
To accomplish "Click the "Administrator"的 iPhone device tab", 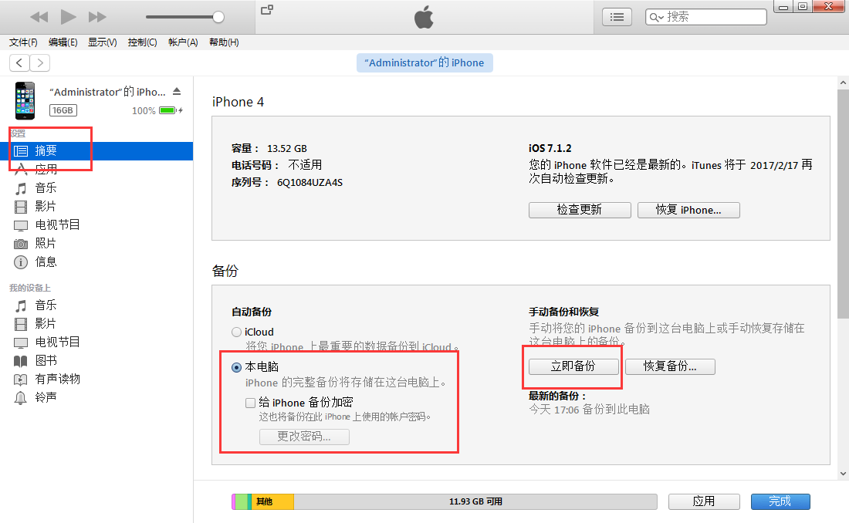I will click(x=424, y=62).
